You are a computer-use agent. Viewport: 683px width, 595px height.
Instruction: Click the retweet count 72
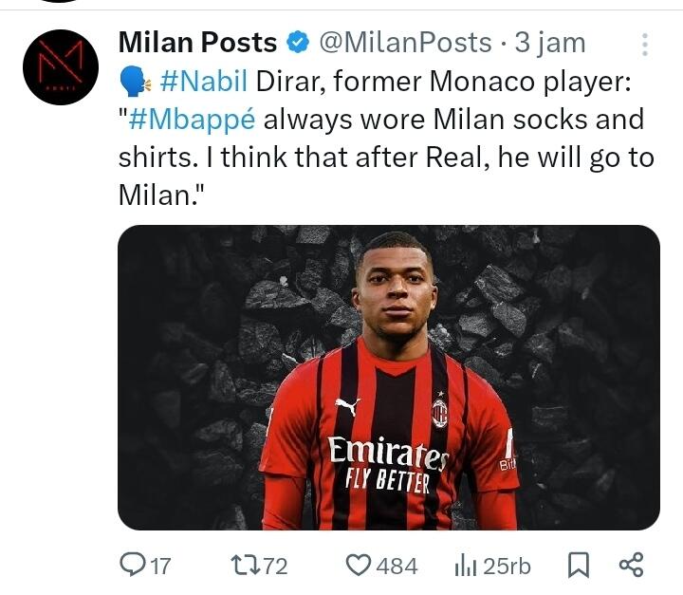[x=275, y=567]
